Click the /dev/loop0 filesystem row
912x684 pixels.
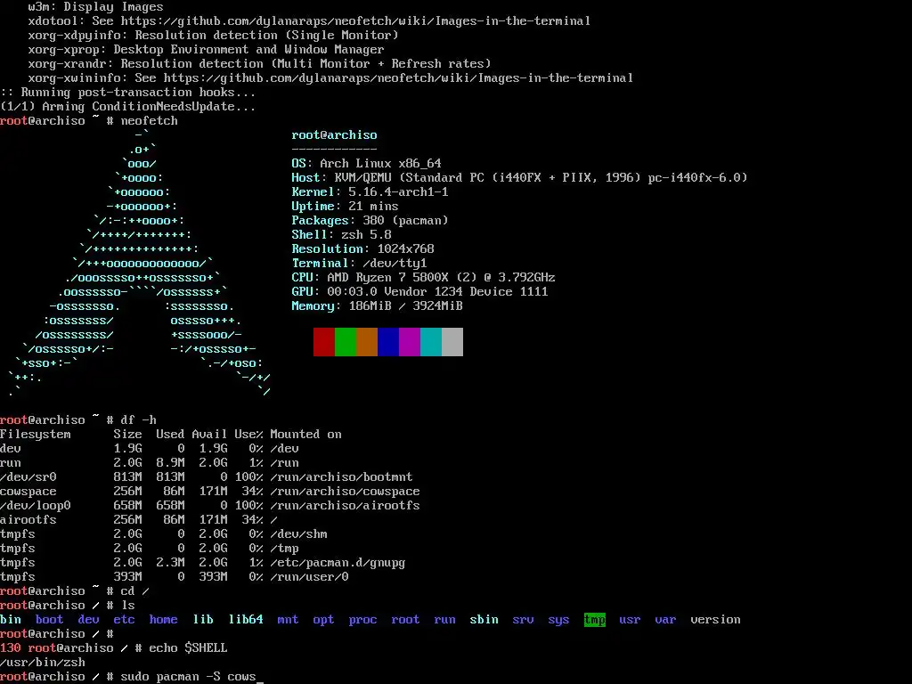tap(210, 506)
